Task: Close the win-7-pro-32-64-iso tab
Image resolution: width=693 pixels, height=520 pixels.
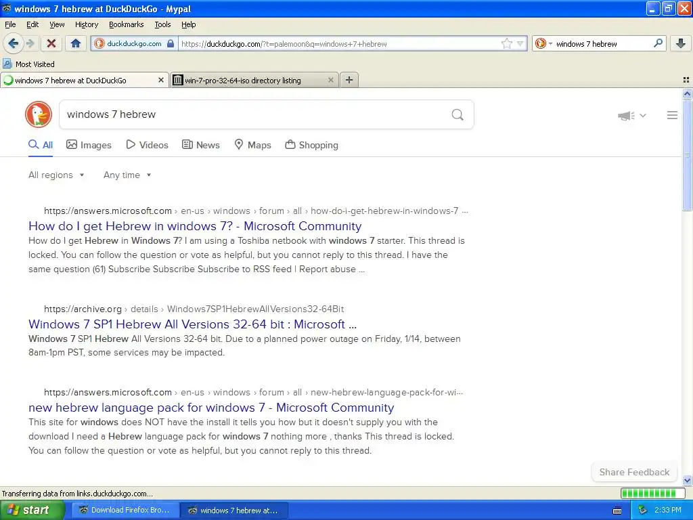Action: pos(330,80)
